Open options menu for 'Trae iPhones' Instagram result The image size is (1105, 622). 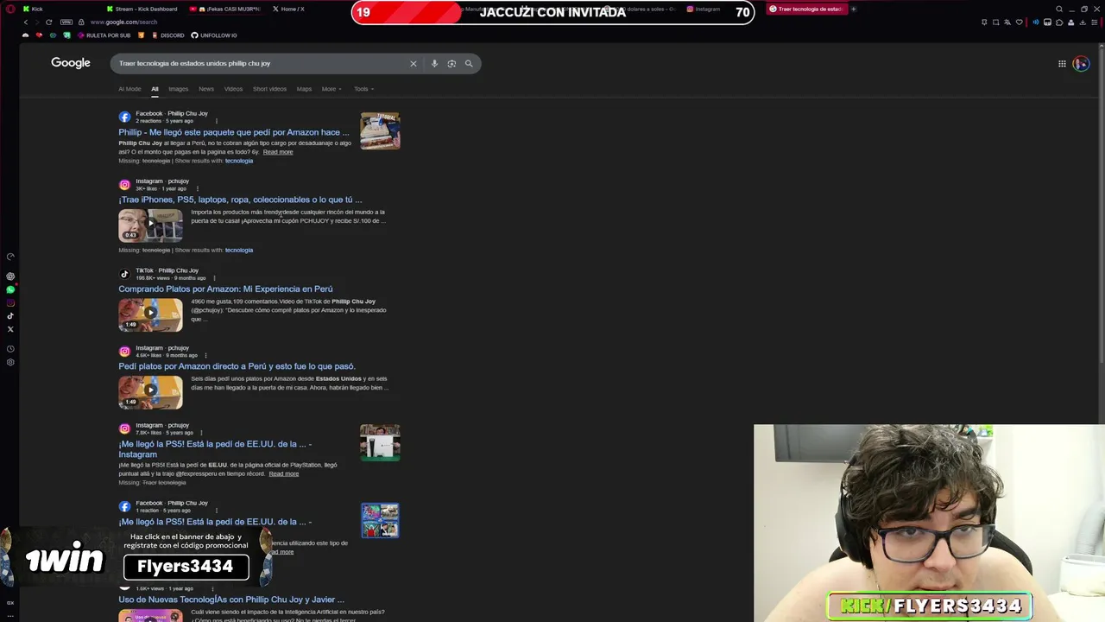tap(197, 188)
